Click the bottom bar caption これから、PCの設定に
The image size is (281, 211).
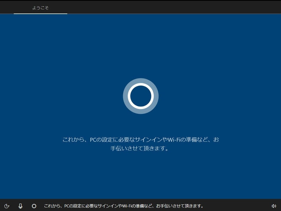(x=124, y=206)
